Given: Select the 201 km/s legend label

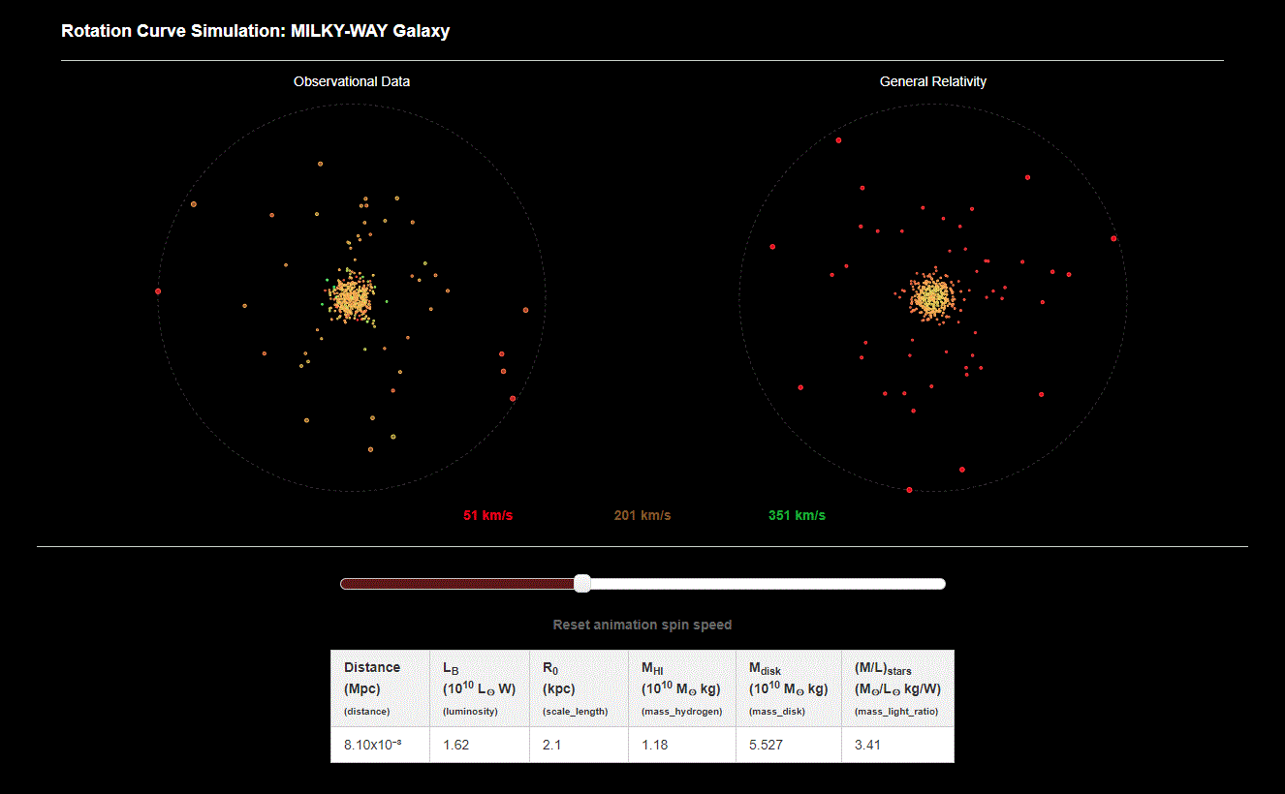Looking at the screenshot, I should point(642,515).
